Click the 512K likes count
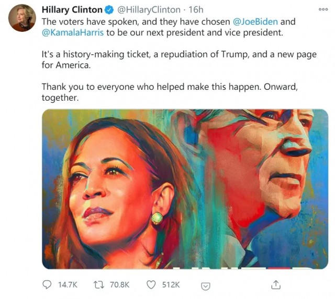The width and height of the screenshot is (335, 299). [x=171, y=285]
